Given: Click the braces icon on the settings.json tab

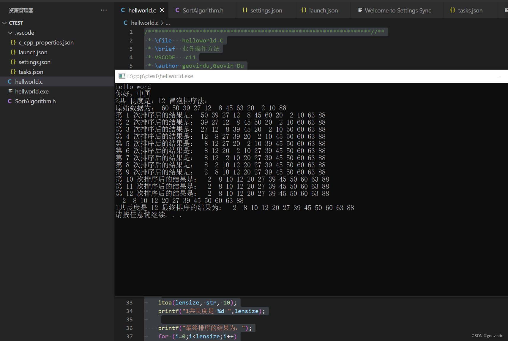Looking at the screenshot, I should (x=245, y=10).
